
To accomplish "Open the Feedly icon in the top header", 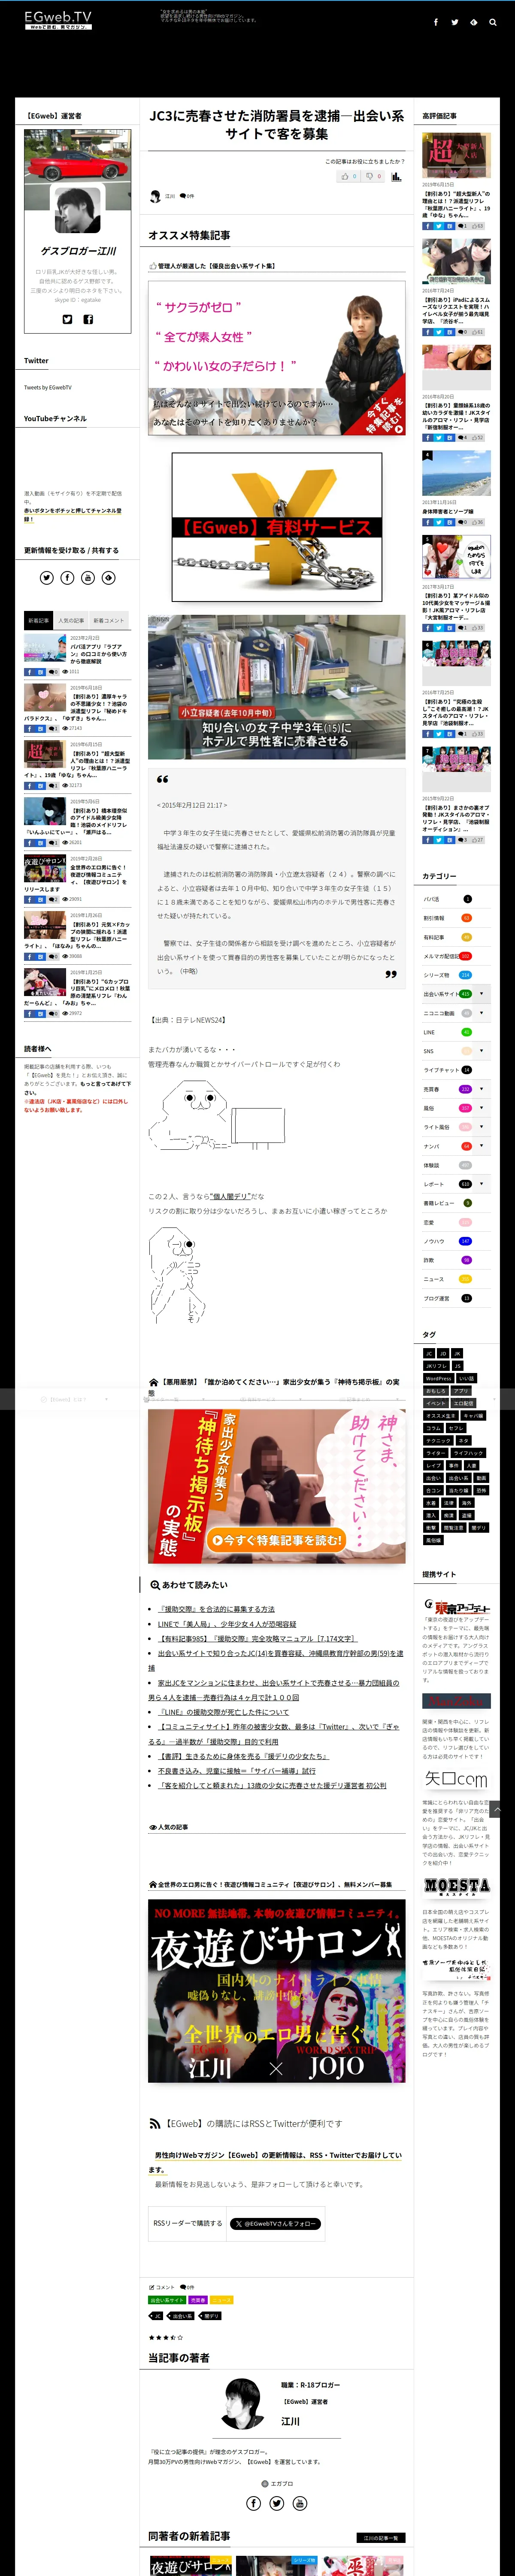I will (473, 22).
